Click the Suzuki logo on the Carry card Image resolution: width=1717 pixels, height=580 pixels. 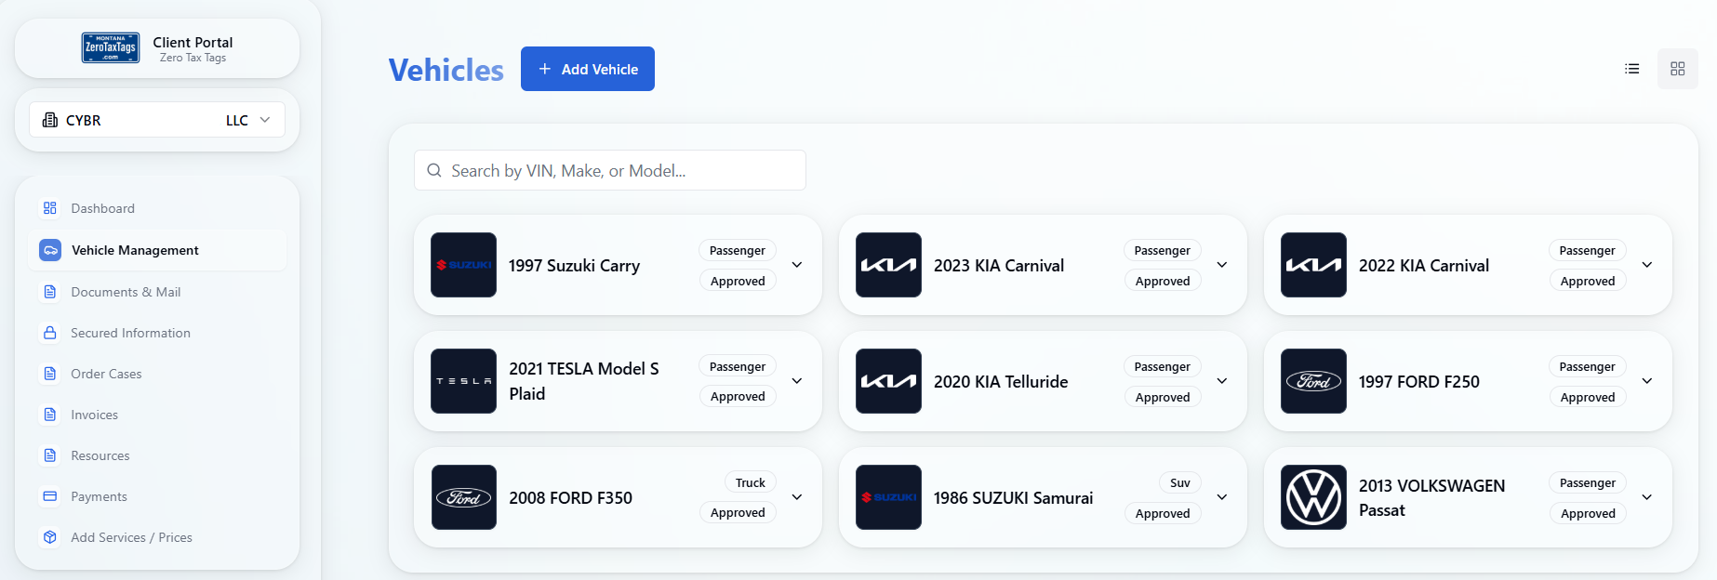pos(463,265)
